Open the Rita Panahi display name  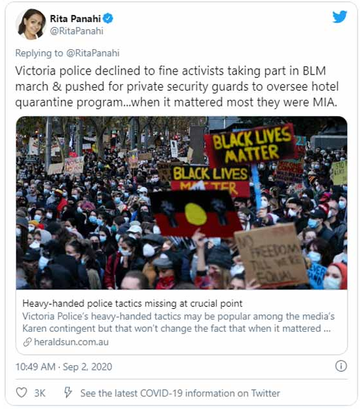pyautogui.click(x=75, y=19)
